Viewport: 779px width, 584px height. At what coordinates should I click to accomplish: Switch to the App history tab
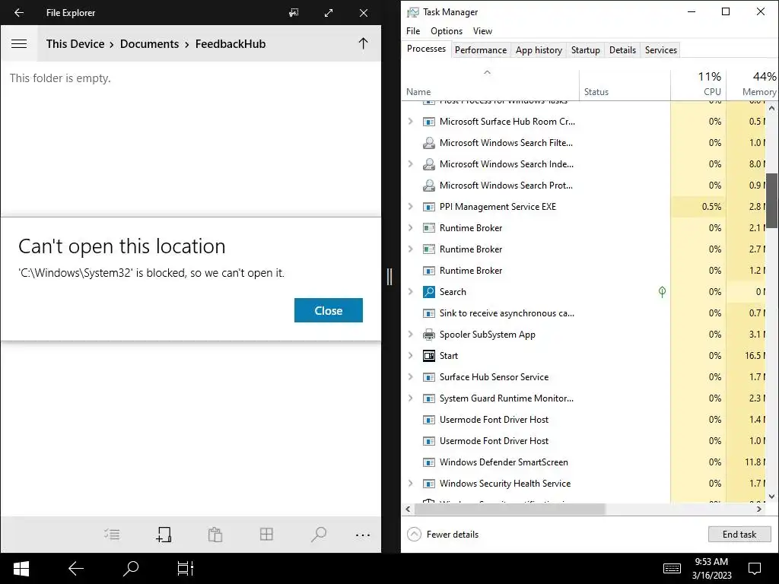point(539,50)
